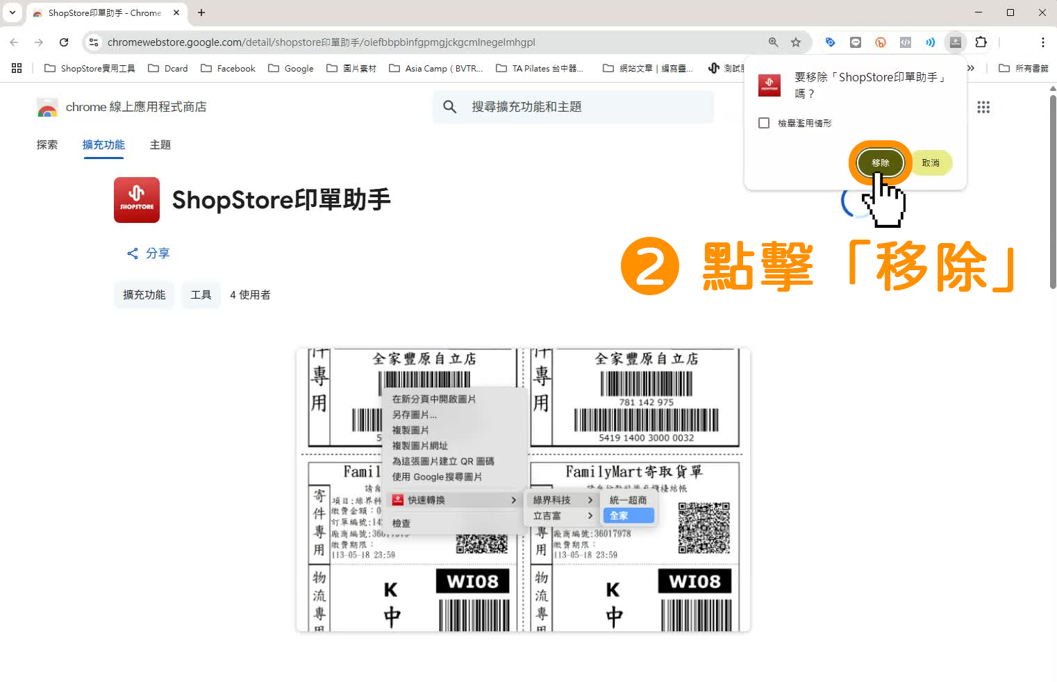Click the highlighted ShopStore extension toolbar icon
Viewport: 1057px width, 682px height.
[x=956, y=42]
